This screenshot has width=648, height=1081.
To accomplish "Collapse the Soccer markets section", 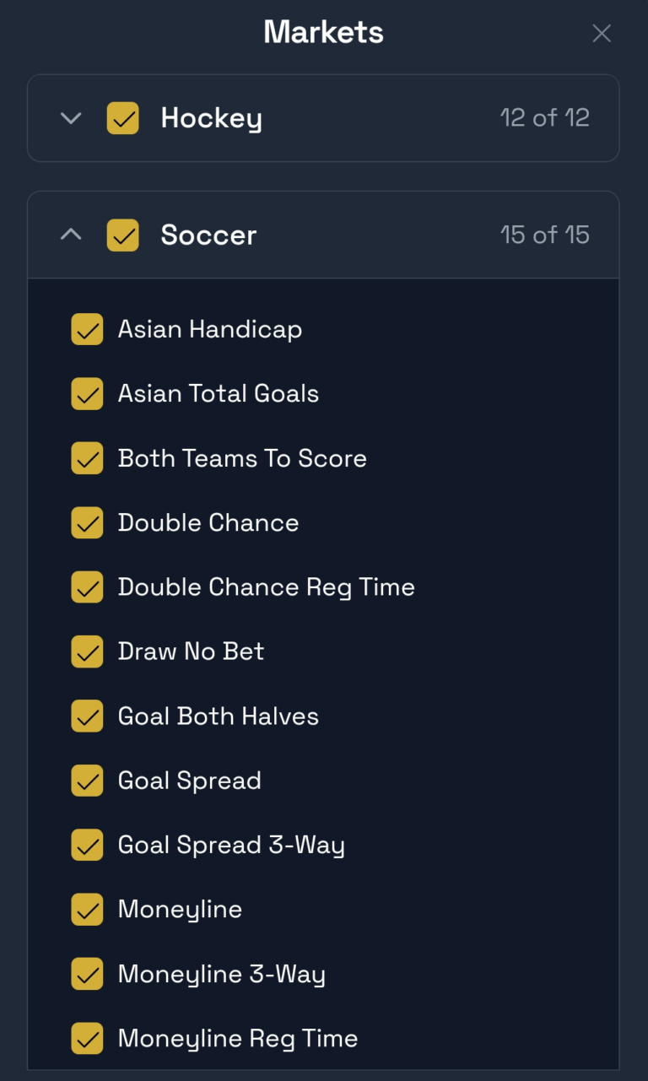I will [71, 235].
